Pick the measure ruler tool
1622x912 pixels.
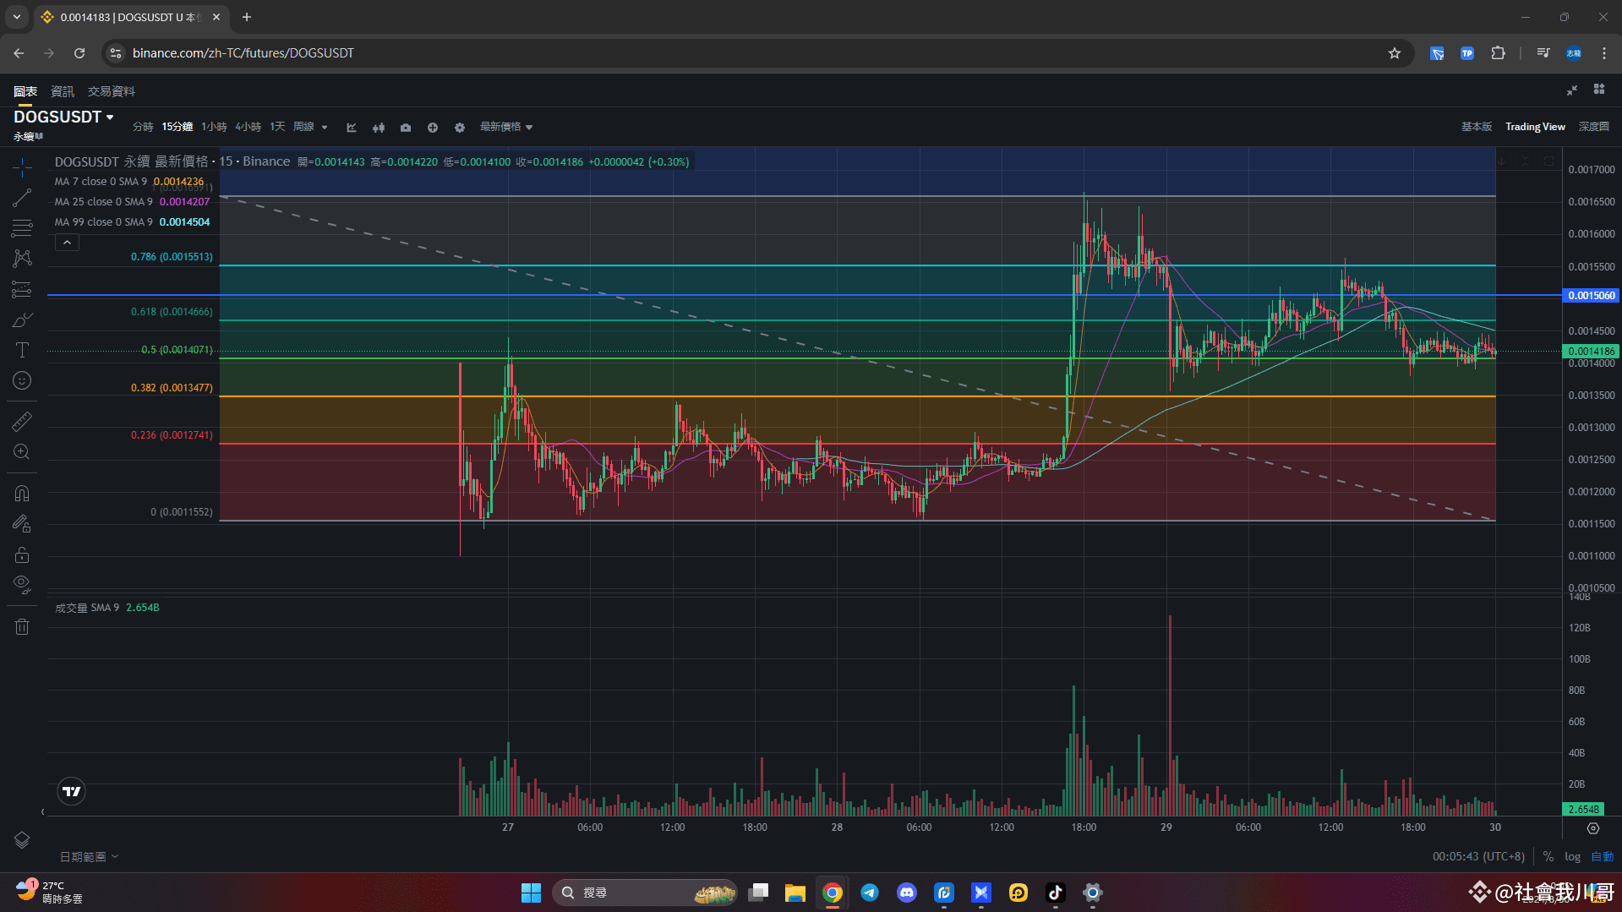21,421
